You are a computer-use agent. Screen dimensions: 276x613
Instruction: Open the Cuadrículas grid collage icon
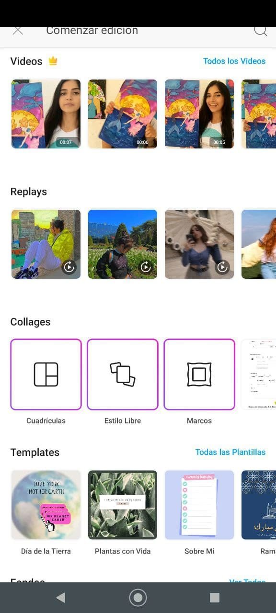pyautogui.click(x=46, y=375)
